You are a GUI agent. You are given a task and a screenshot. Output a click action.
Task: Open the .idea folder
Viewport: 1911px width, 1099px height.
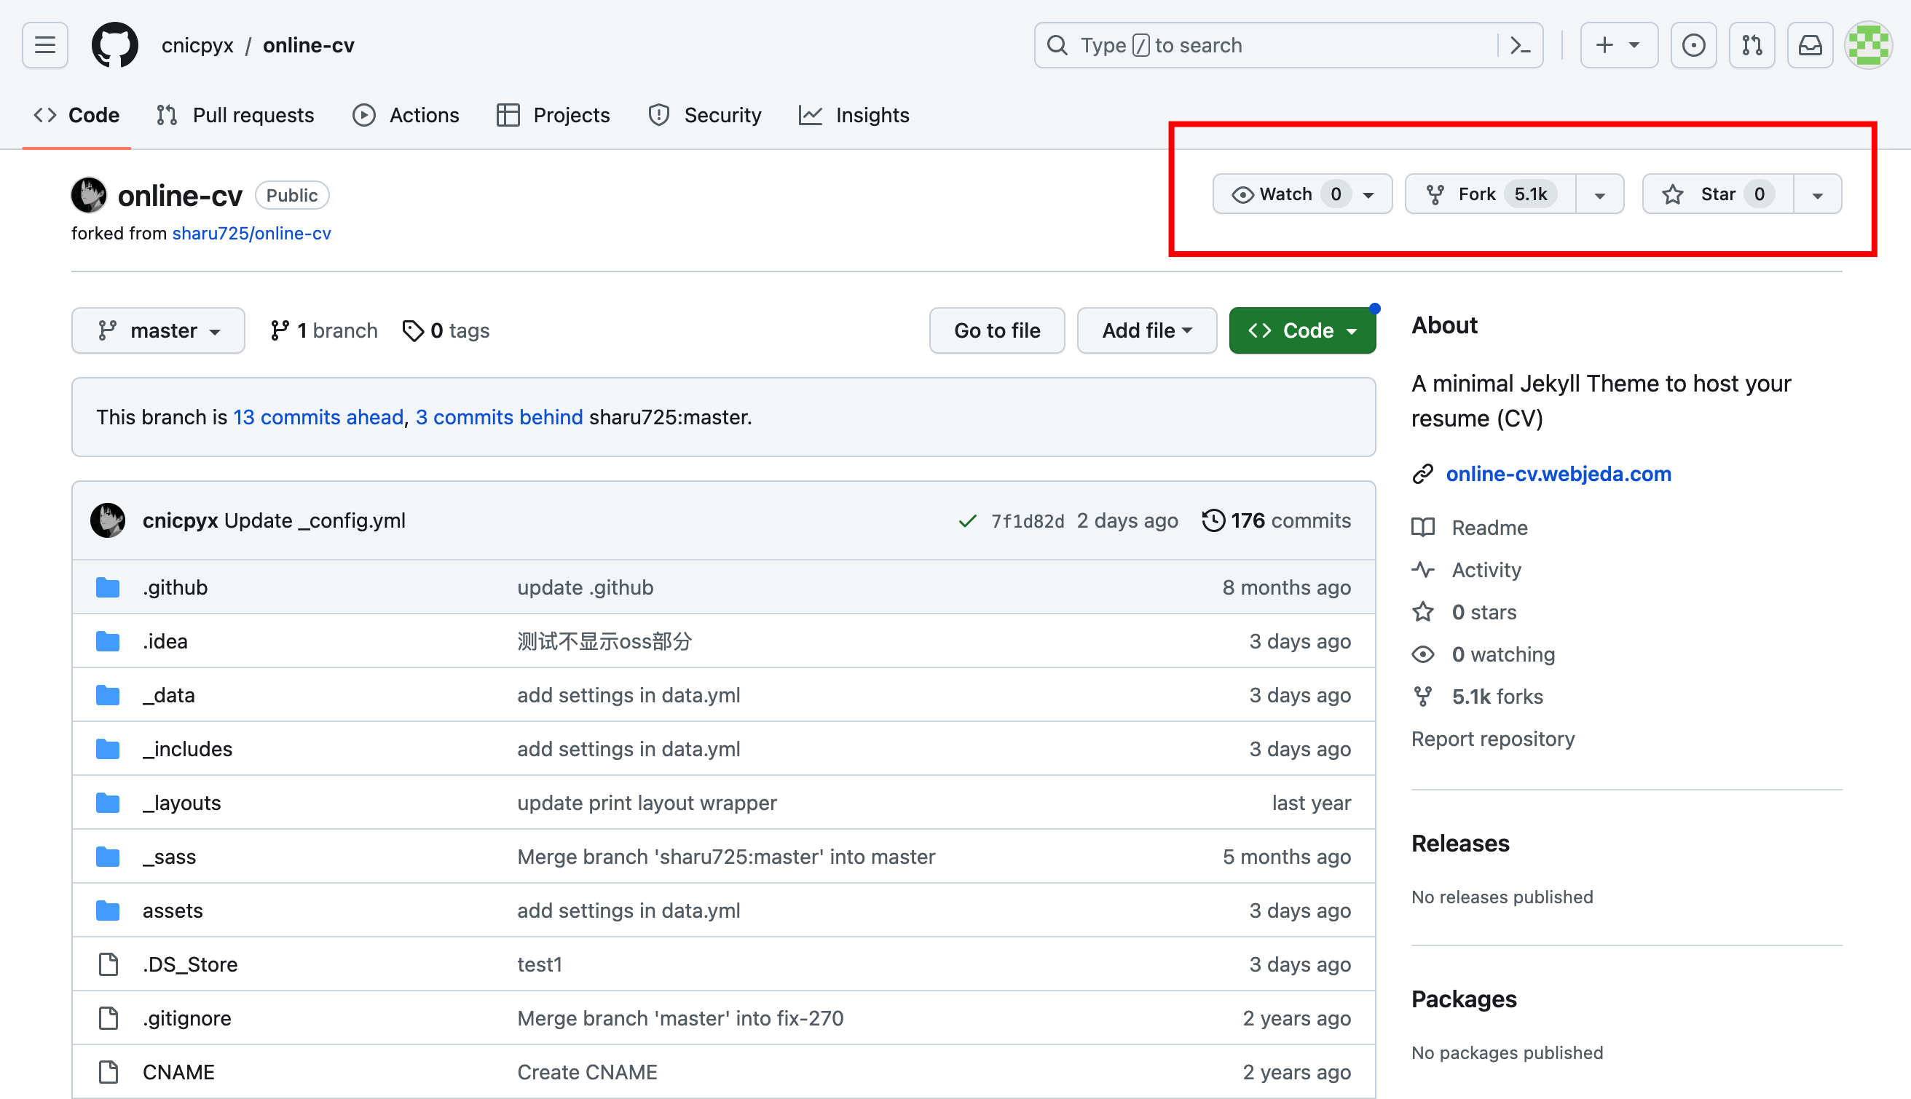tap(165, 640)
